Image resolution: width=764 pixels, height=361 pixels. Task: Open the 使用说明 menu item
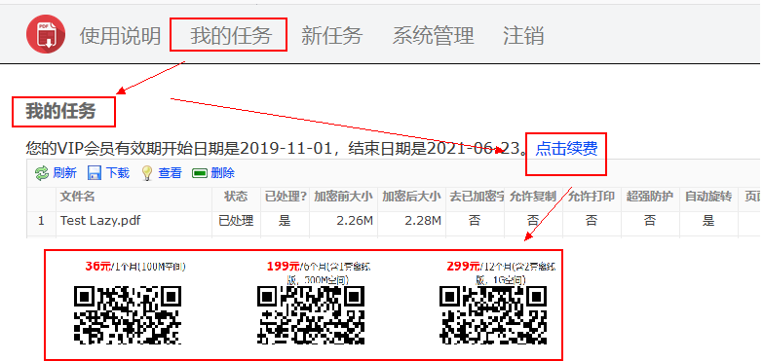(121, 35)
